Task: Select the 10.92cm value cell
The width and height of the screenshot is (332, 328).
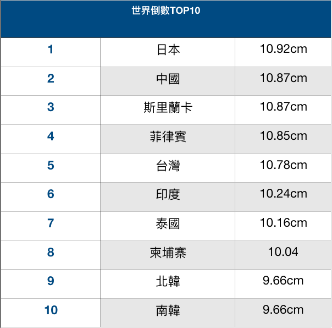Action: (x=283, y=50)
